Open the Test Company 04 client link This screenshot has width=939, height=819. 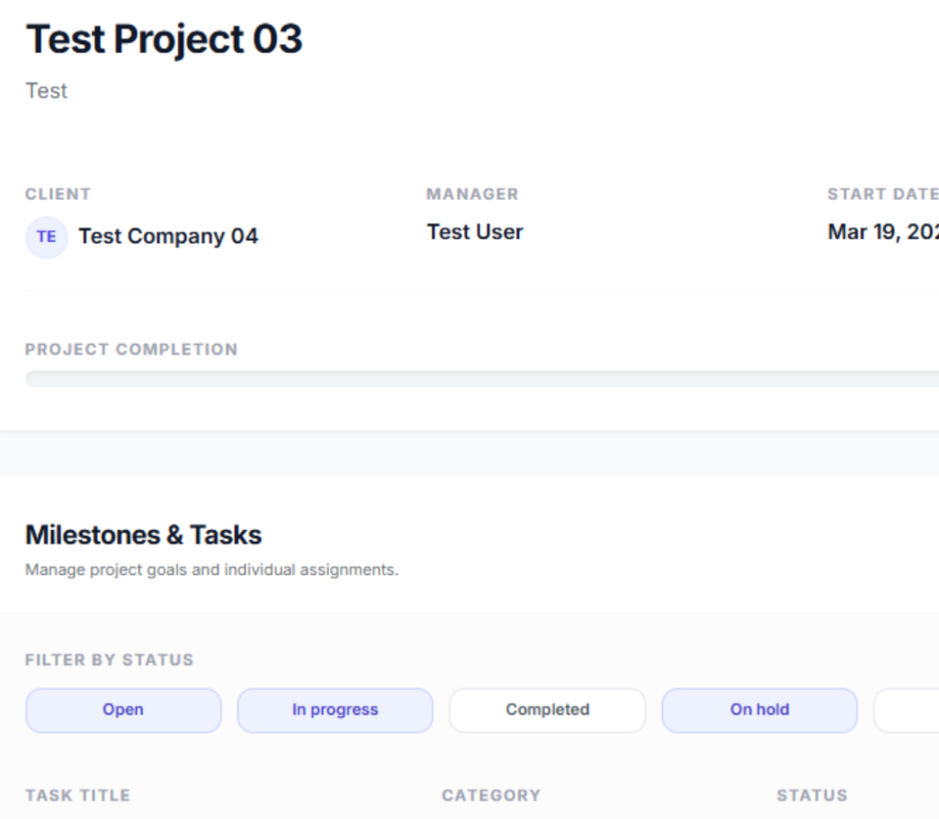(168, 237)
